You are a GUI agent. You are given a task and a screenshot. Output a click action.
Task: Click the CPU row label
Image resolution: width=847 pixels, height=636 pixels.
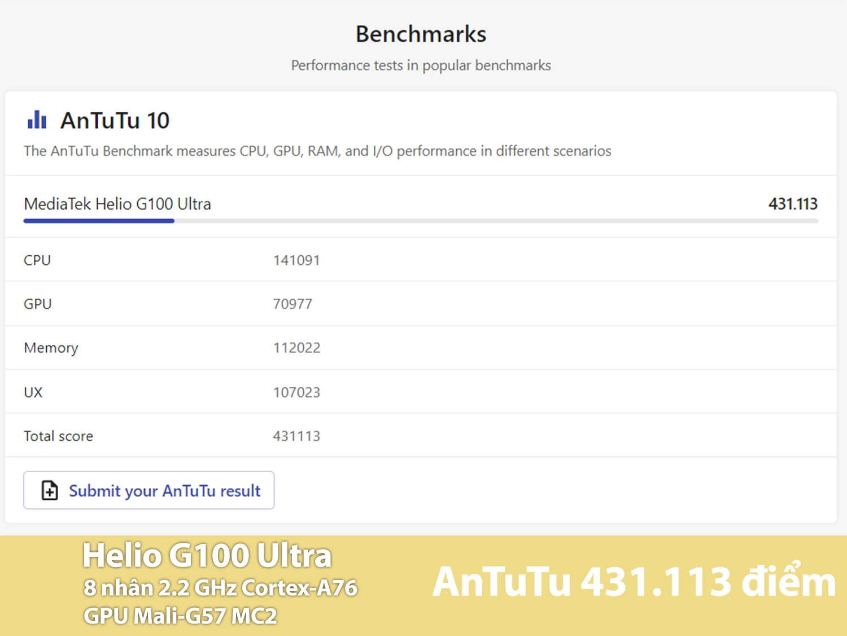(x=37, y=260)
